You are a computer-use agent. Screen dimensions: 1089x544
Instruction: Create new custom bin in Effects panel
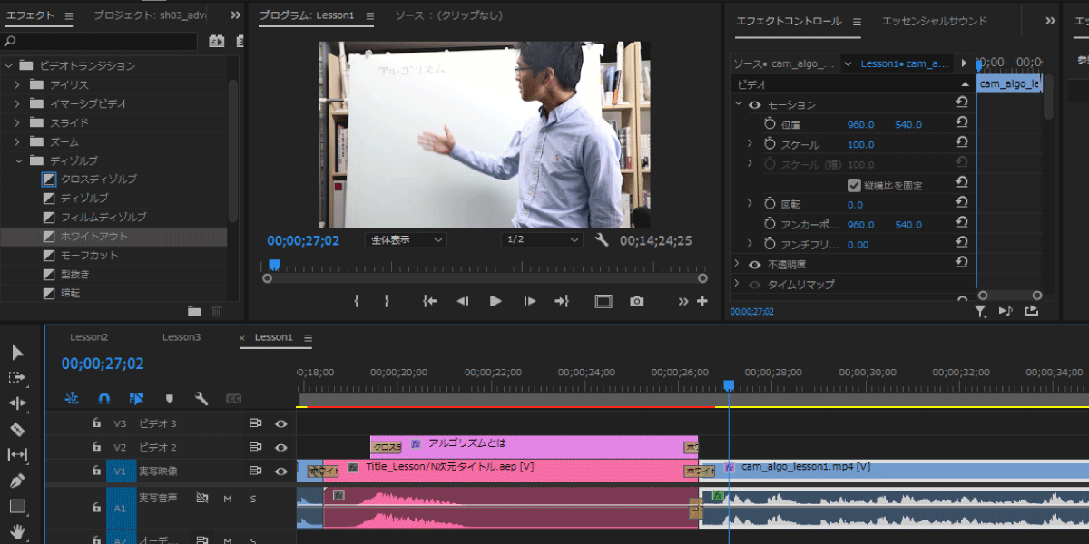(x=194, y=311)
